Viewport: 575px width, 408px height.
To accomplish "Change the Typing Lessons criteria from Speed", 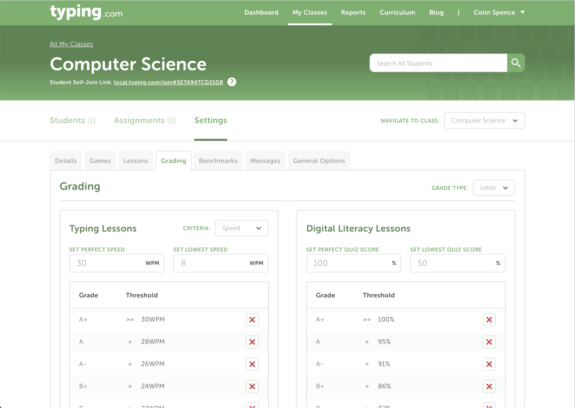I will pyautogui.click(x=242, y=228).
